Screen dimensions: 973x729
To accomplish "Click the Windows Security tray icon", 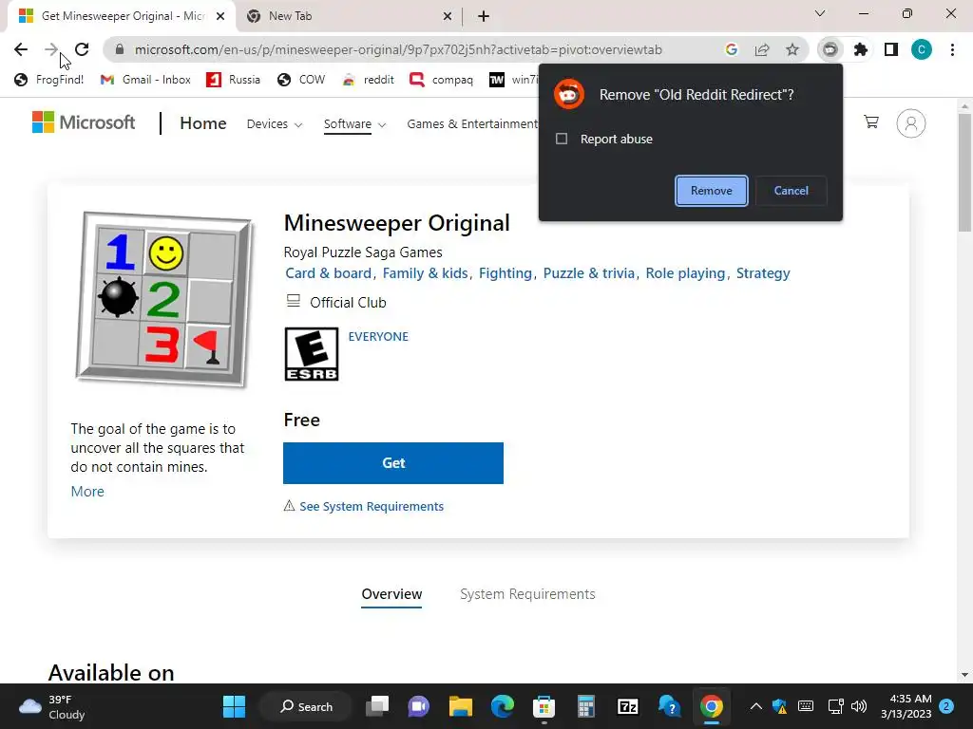I will 780,706.
